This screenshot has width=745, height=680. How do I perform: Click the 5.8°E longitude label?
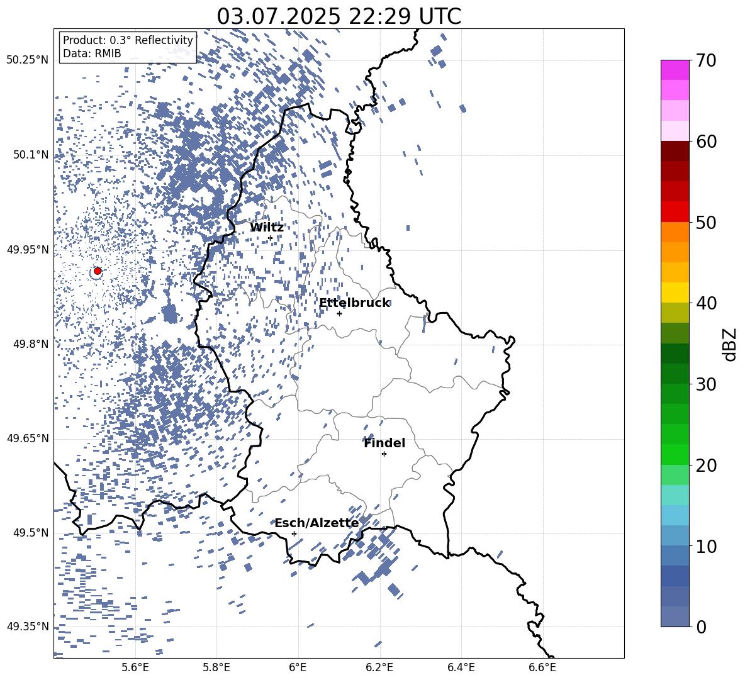216,667
